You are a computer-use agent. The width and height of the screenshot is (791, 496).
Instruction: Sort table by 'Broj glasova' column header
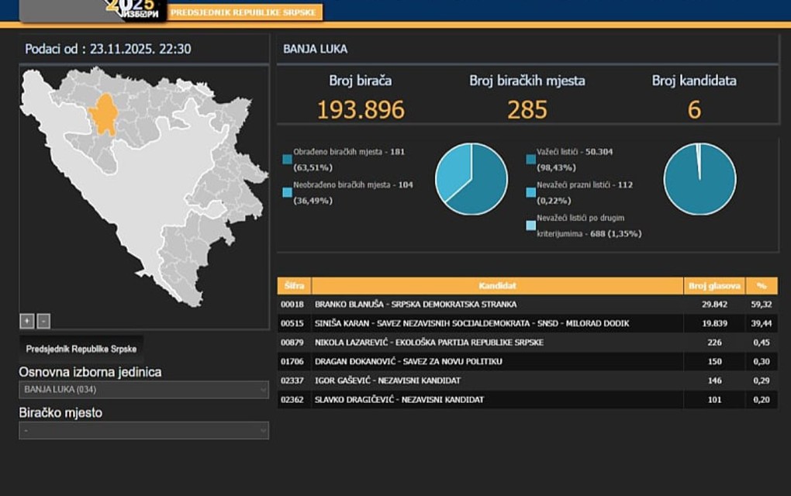coord(714,286)
